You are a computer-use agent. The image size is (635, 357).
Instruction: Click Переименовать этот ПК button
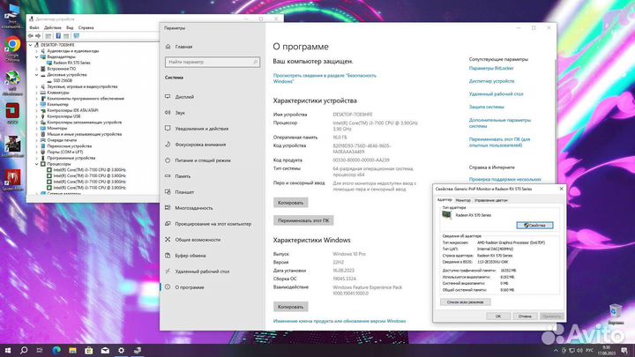pyautogui.click(x=303, y=220)
